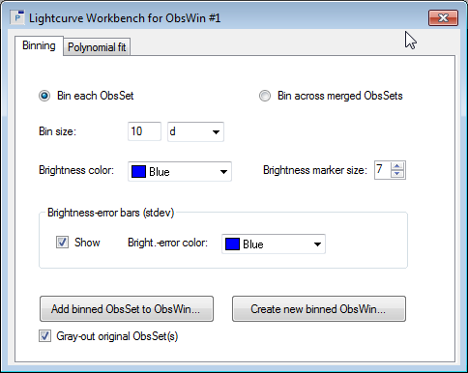
Task: Select the Bin each ObsSet option
Action: [x=44, y=96]
